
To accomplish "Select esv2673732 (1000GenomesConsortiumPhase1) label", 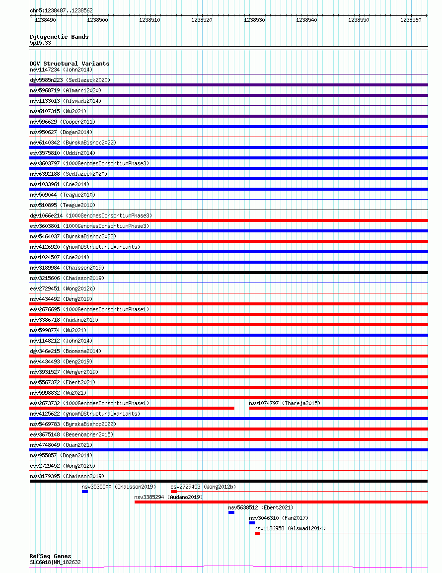I will (x=89, y=403).
